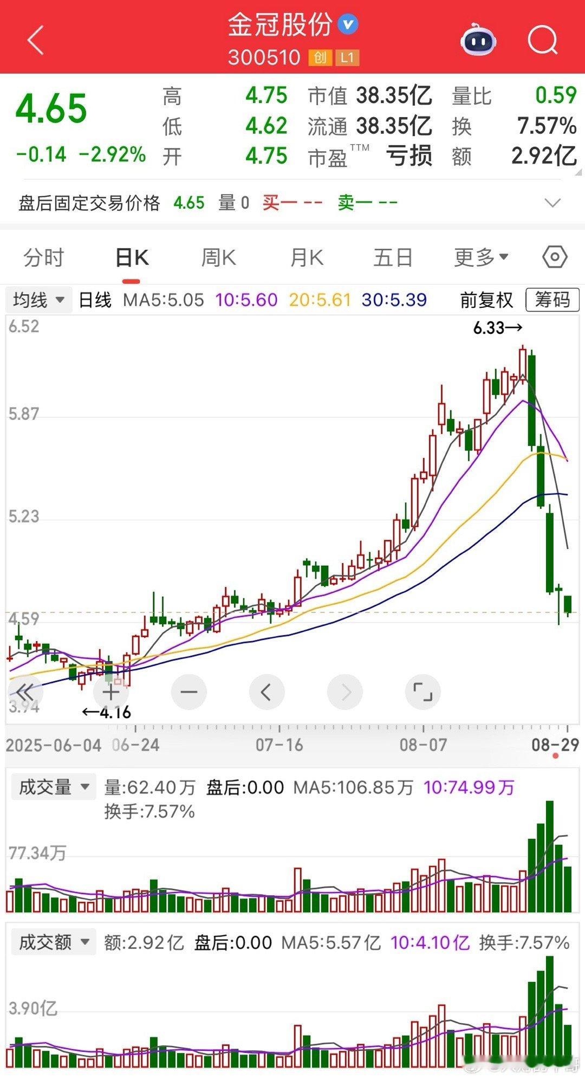Viewport: 585px width, 1079px height.
Task: Switch to the 五日 tab
Action: 393,257
